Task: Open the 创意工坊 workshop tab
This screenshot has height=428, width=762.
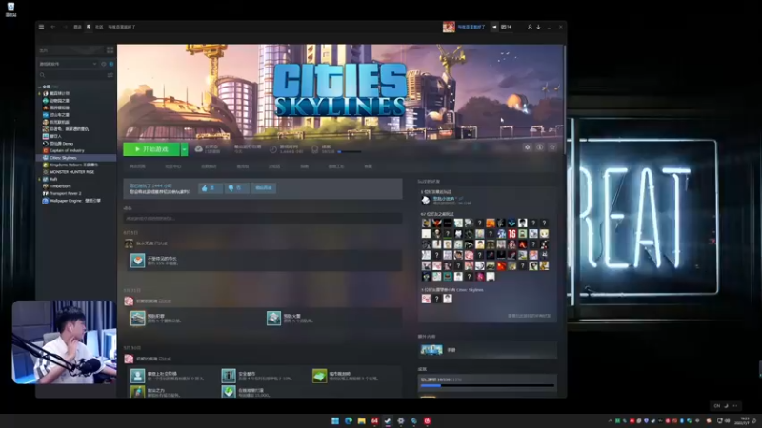Action: coord(336,166)
